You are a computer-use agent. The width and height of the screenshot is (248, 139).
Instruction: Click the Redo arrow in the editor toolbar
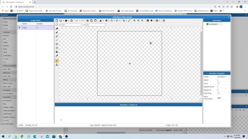pyautogui.click(x=82, y=20)
